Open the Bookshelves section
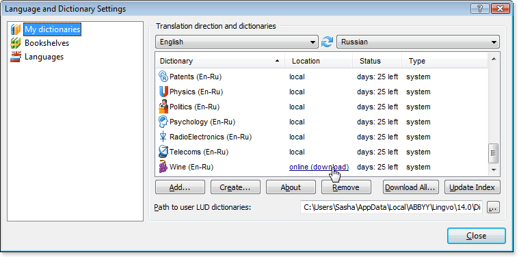Screen dimensions: 519x257 [x=46, y=43]
